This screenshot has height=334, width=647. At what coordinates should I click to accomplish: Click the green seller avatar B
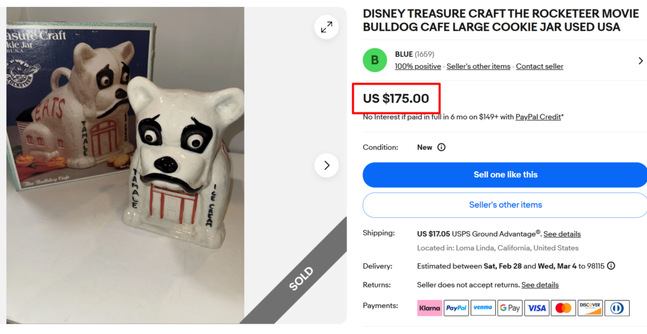click(375, 60)
